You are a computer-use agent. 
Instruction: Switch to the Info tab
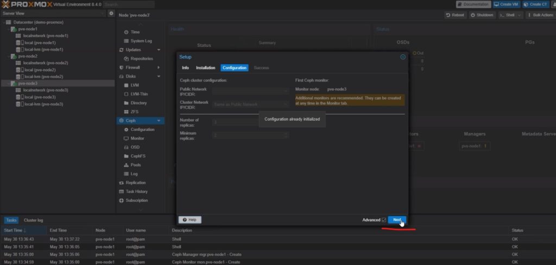click(186, 68)
